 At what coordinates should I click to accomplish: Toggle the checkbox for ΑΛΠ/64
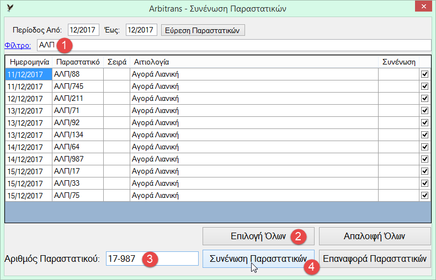click(424, 147)
